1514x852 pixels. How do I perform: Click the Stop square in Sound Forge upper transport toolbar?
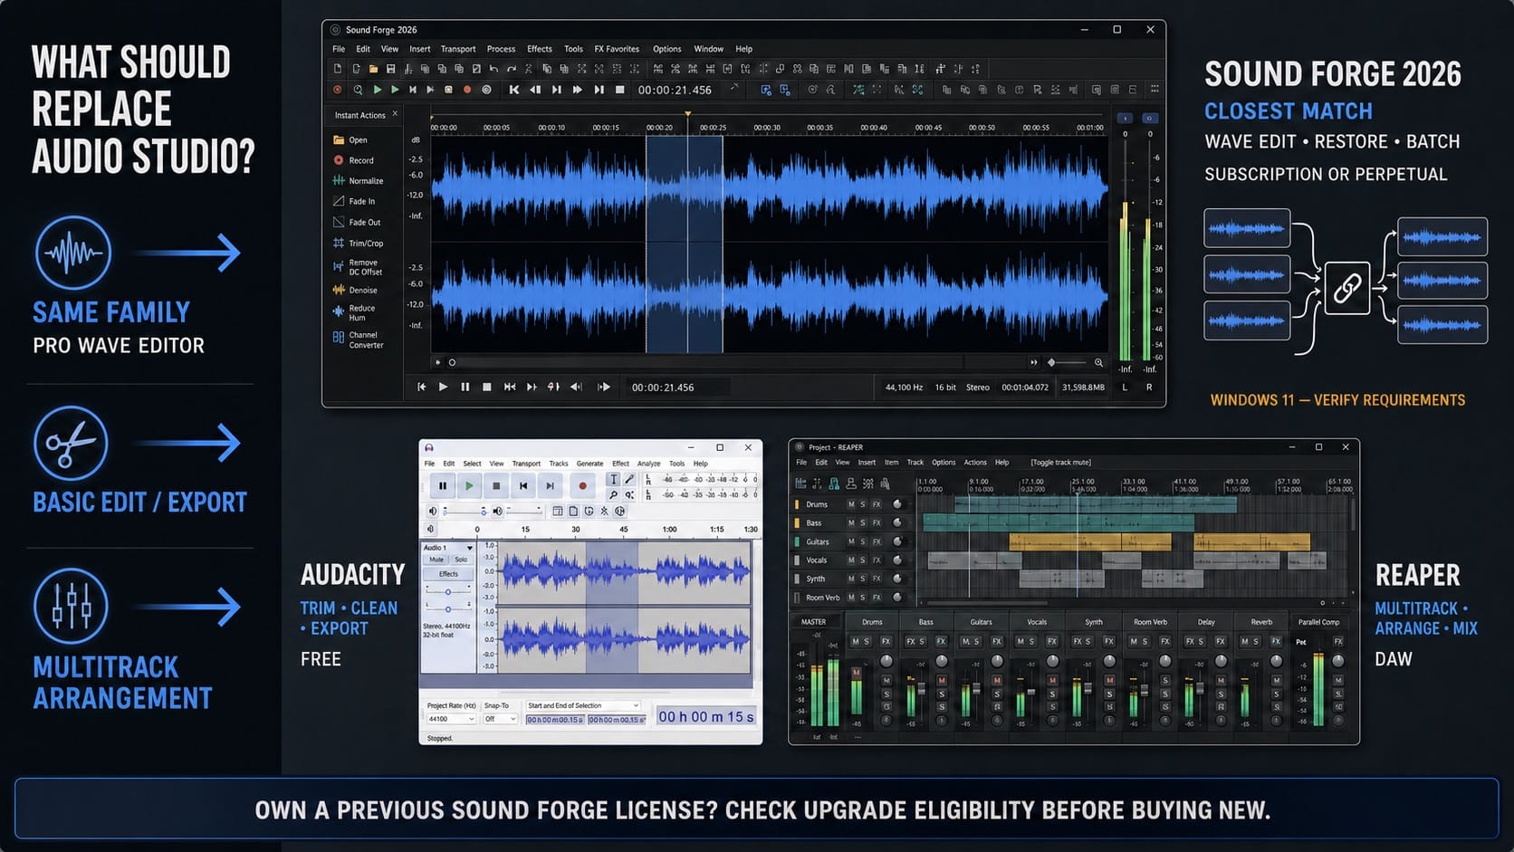tap(620, 90)
